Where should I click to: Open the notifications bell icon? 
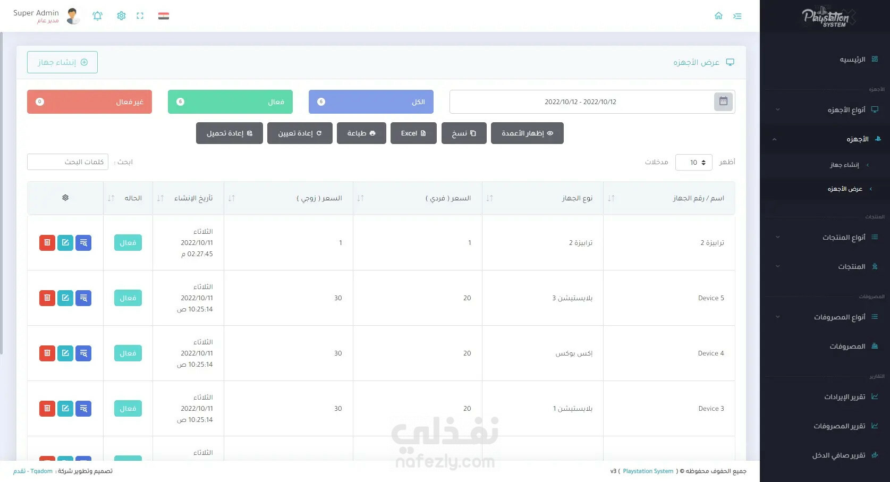97,16
